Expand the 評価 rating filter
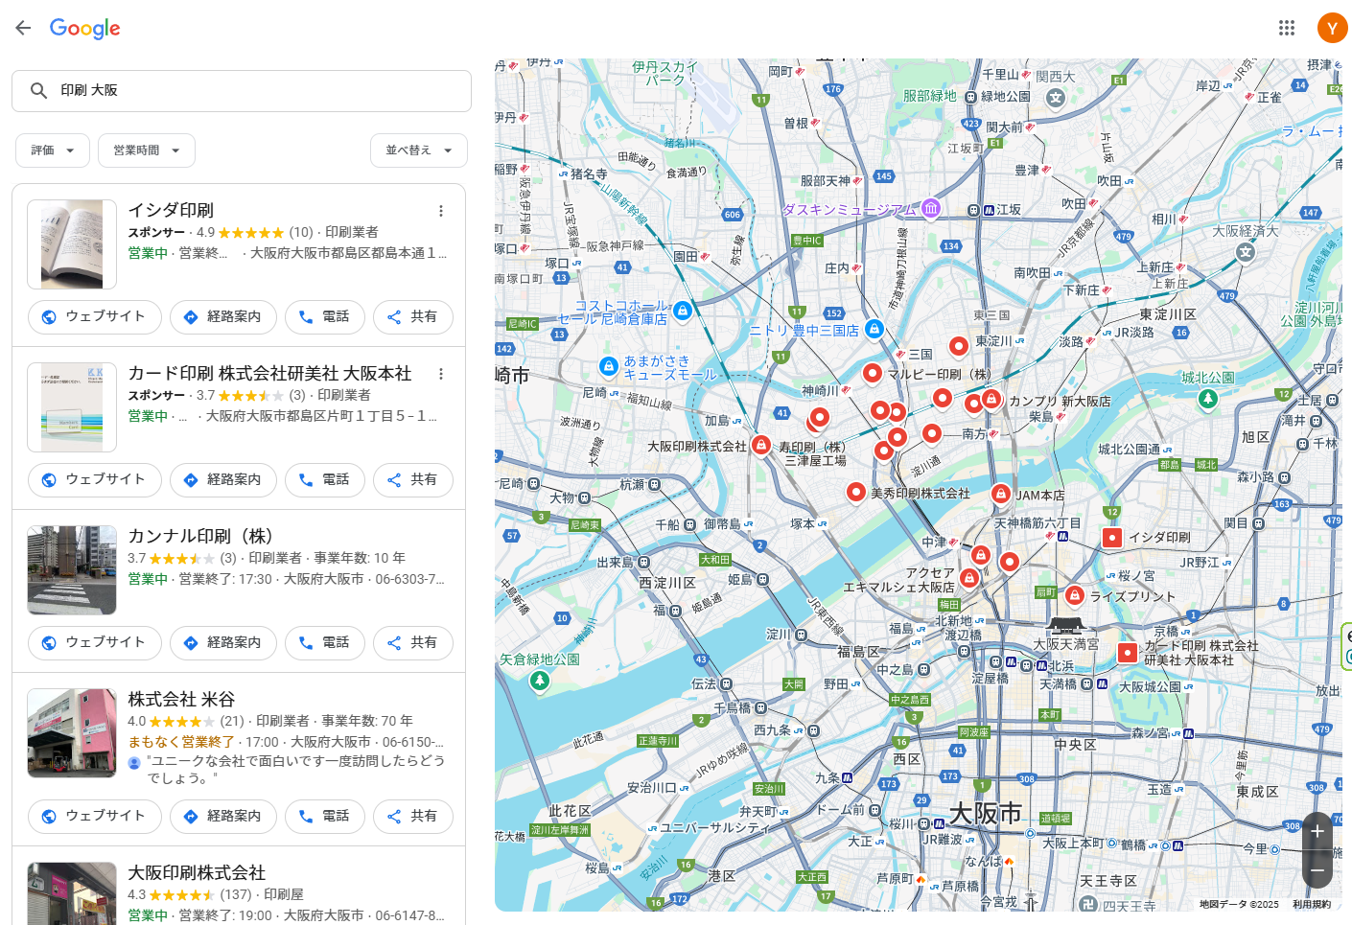 pos(53,150)
